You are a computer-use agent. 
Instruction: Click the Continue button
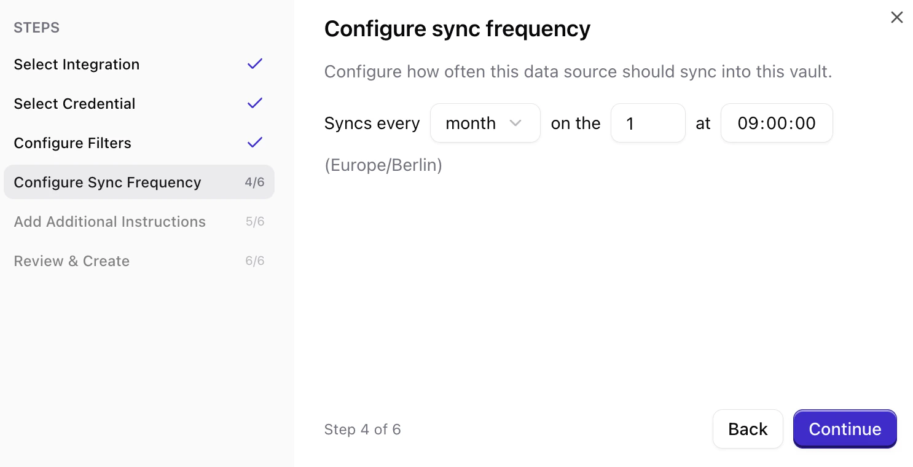pyautogui.click(x=845, y=429)
